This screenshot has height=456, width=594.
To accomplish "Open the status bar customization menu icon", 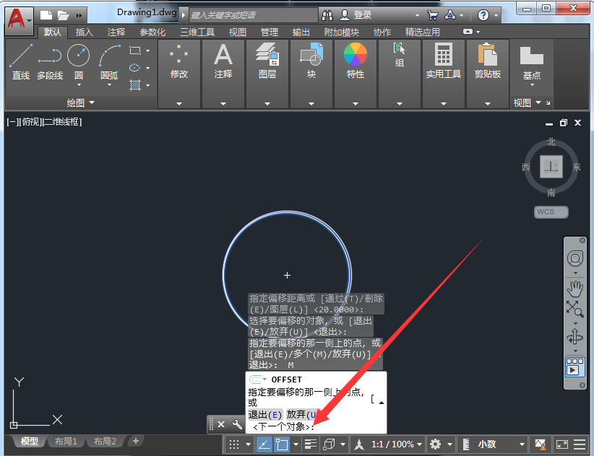I will point(580,444).
